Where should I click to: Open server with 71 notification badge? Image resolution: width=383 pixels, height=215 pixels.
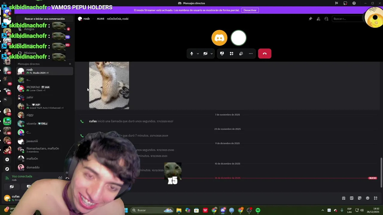7,111
